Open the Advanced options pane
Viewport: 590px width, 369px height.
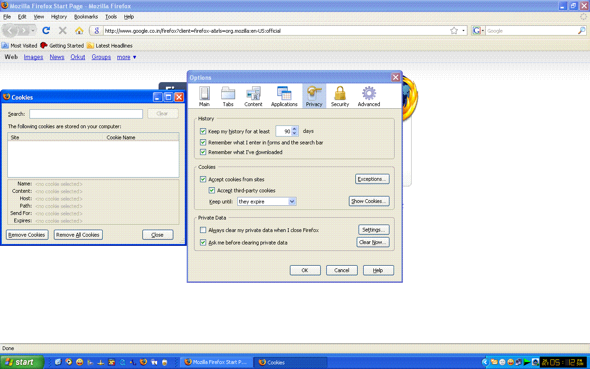369,96
